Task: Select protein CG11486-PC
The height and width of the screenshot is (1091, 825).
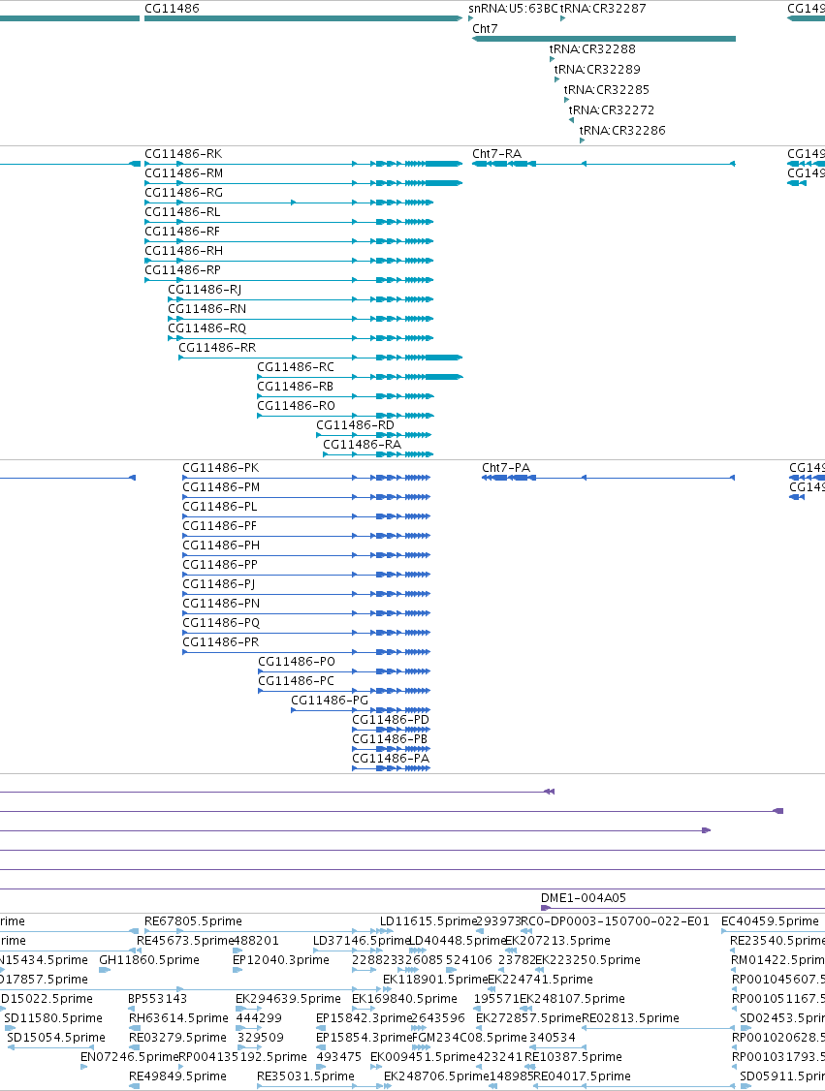Action: pos(296,681)
